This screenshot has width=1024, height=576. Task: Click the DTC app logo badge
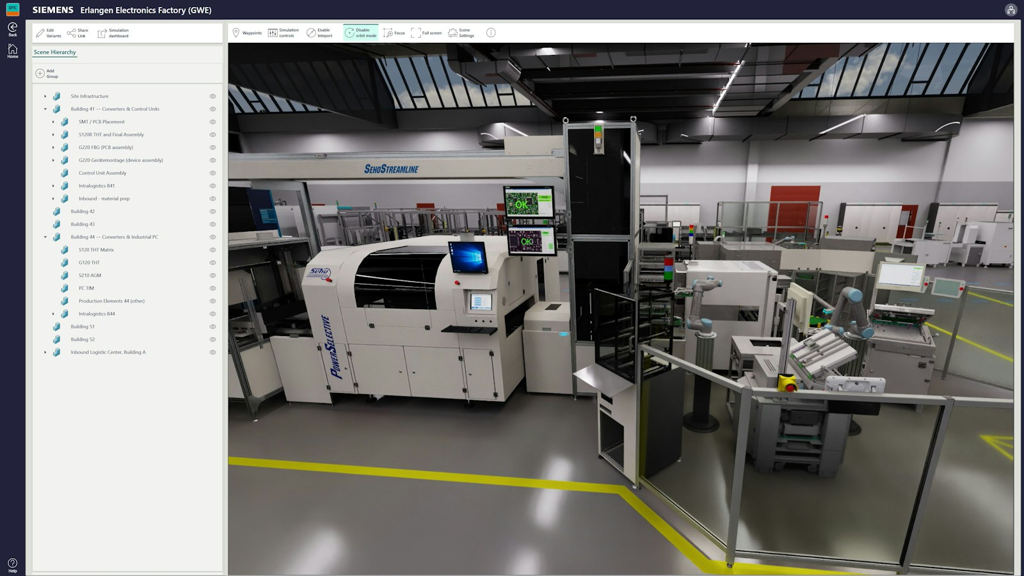point(12,9)
